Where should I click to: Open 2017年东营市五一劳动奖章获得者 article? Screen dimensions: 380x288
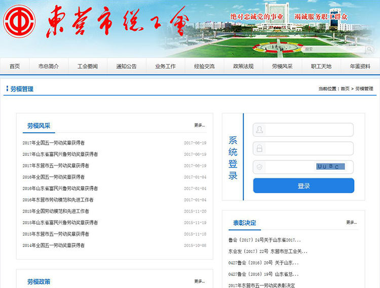pos(56,166)
